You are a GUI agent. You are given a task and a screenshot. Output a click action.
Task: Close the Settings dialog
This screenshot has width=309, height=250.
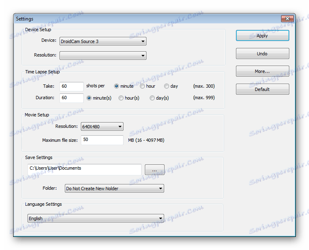click(287, 19)
